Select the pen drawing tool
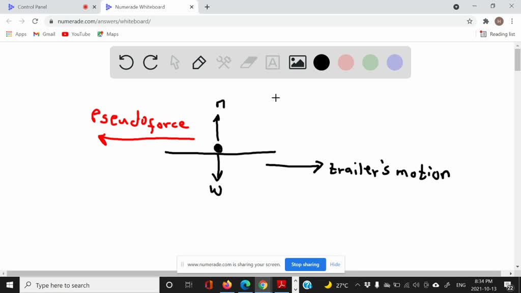 coord(199,63)
